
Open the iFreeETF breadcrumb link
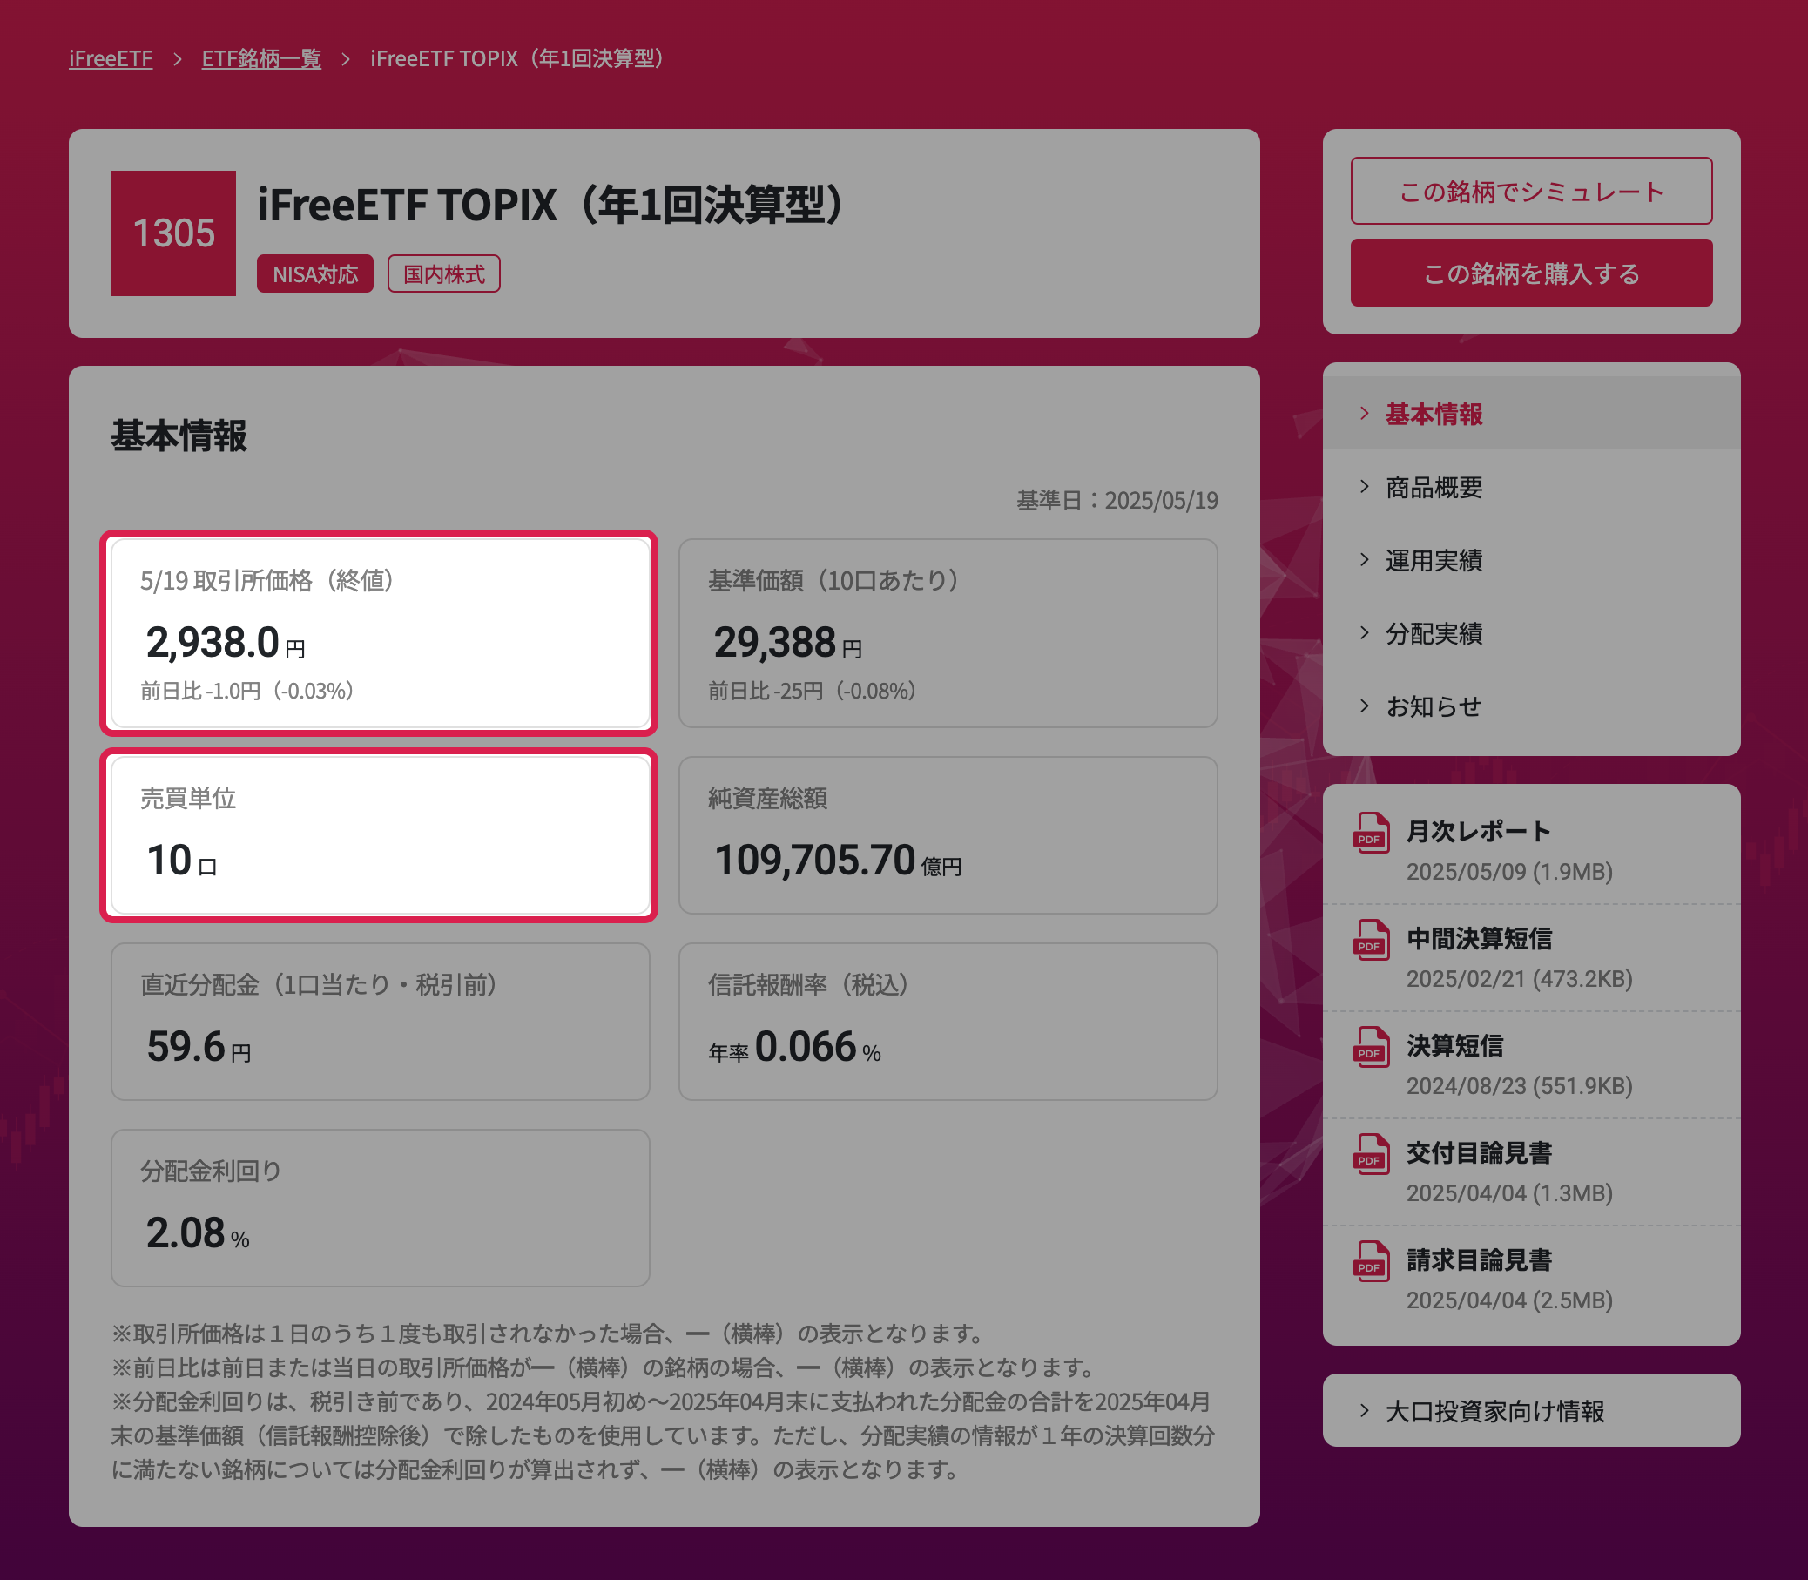(111, 59)
